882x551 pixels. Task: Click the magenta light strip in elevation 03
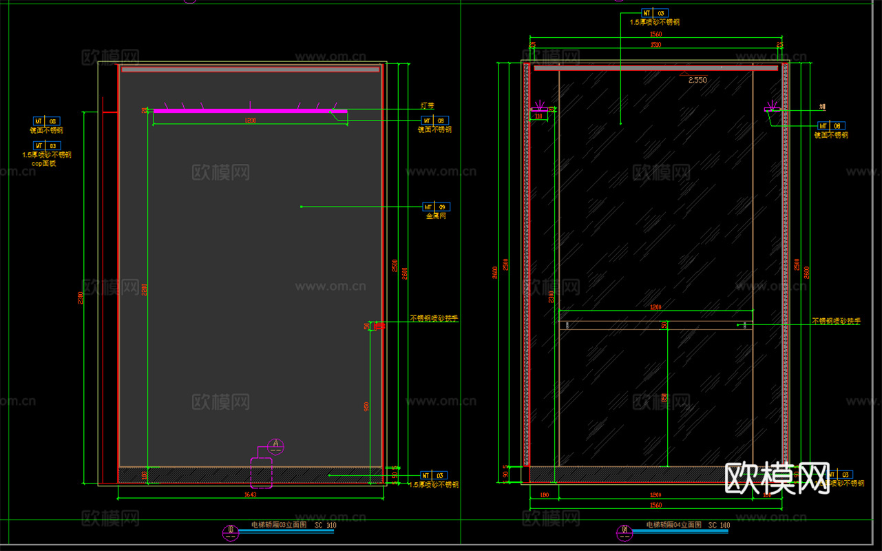point(250,110)
